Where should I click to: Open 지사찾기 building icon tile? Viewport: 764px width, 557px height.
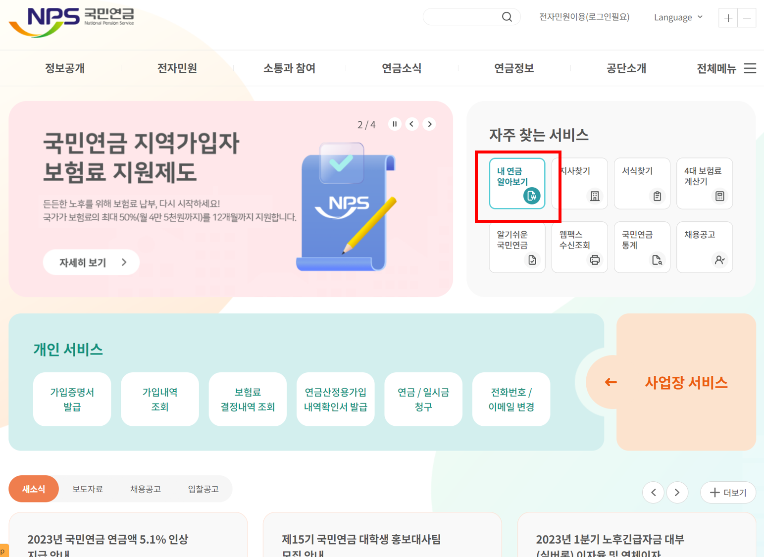(x=579, y=183)
